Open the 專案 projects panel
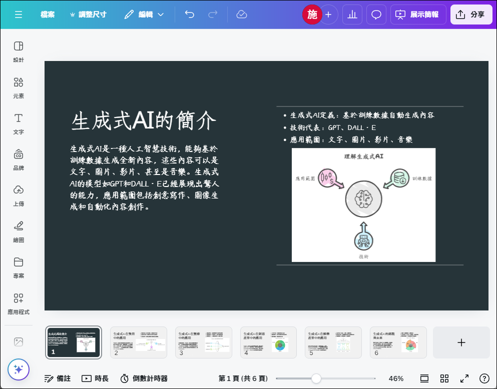 click(x=19, y=267)
